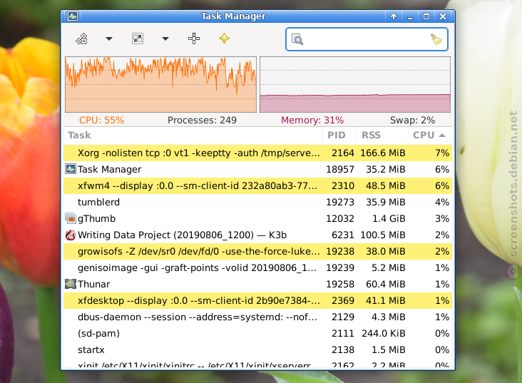Viewport: 522px width, 383px height.
Task: Expand the dropdown arrow beside settings gears
Action: (109, 39)
